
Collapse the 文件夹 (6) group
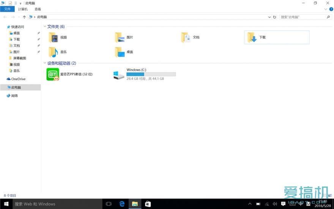click(45, 27)
